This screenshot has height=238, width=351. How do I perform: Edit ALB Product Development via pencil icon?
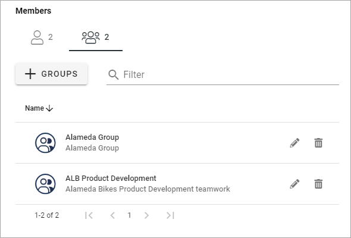[294, 184]
